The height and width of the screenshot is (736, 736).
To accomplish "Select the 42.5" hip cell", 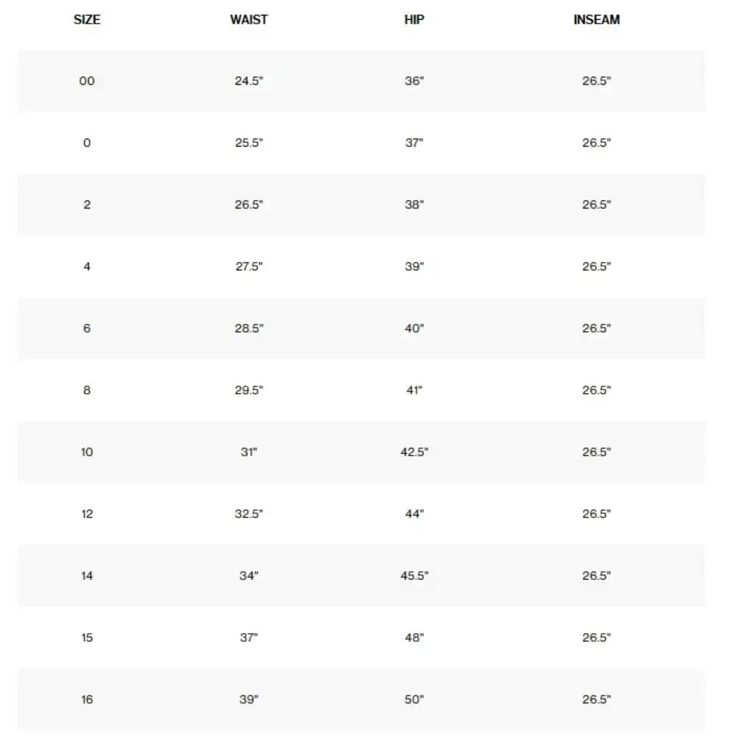I will 414,452.
